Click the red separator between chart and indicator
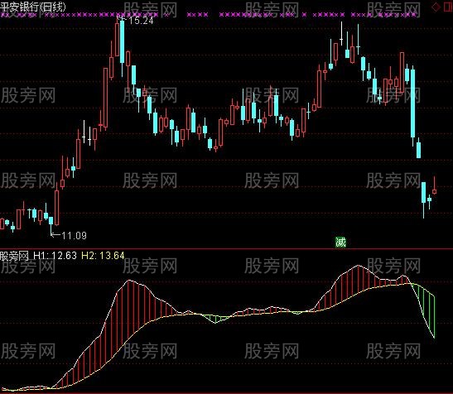This screenshot has width=453, height=394. click(x=227, y=248)
